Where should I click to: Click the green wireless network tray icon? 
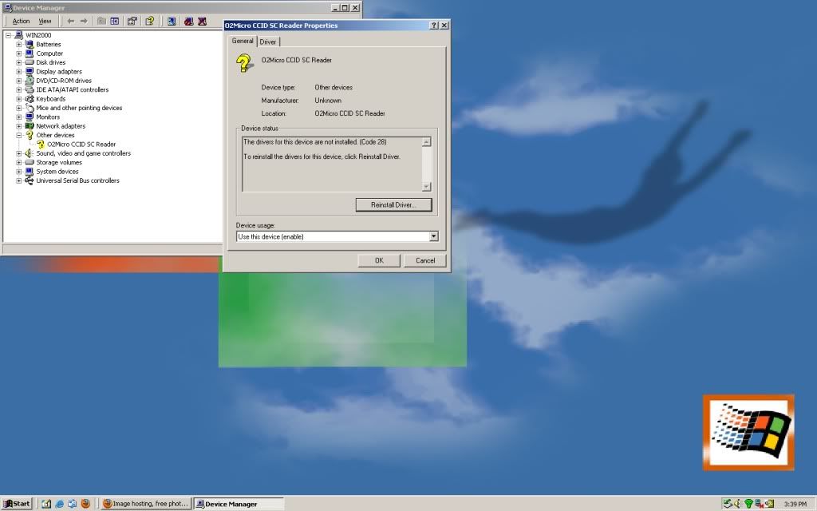748,504
